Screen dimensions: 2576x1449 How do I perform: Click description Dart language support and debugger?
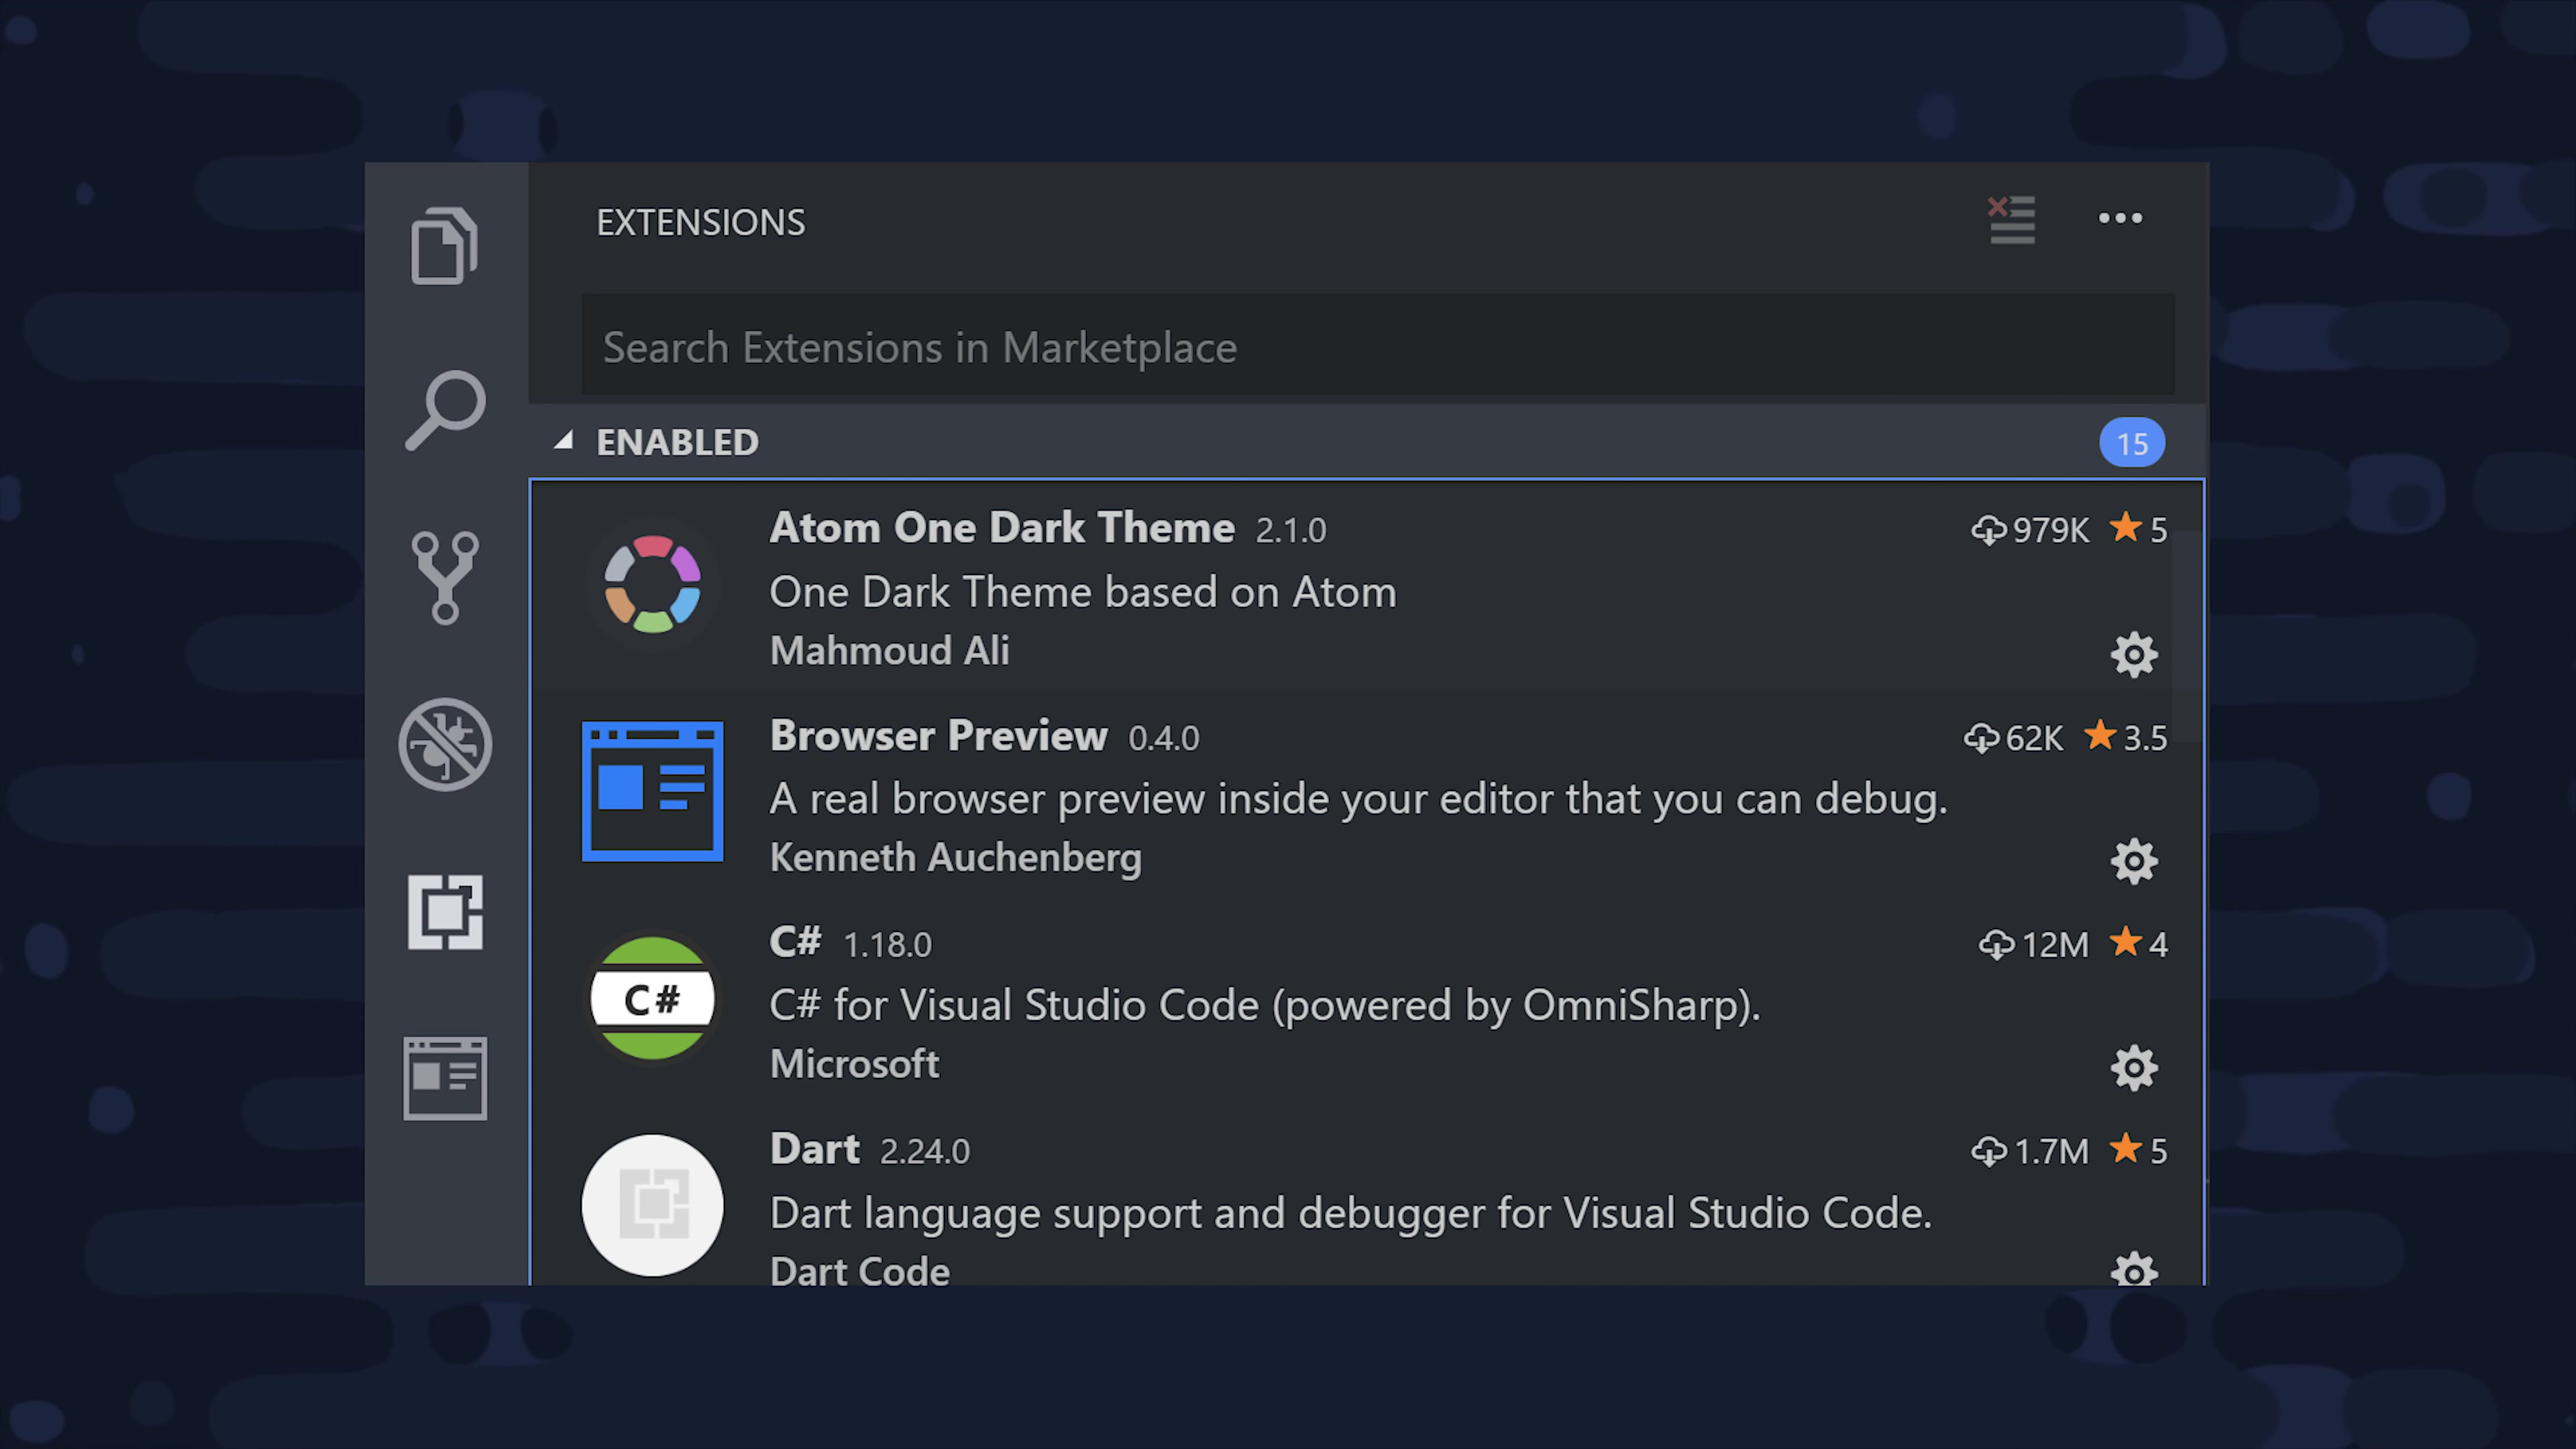click(1350, 1213)
